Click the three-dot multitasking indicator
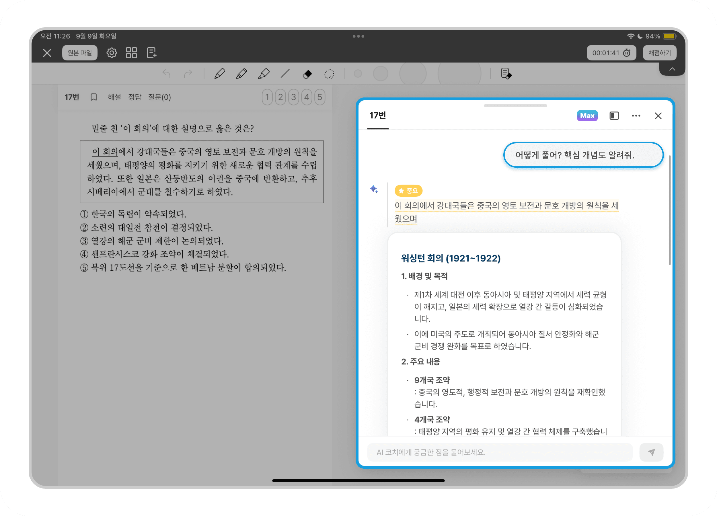Image resolution: width=717 pixels, height=516 pixels. (x=358, y=36)
